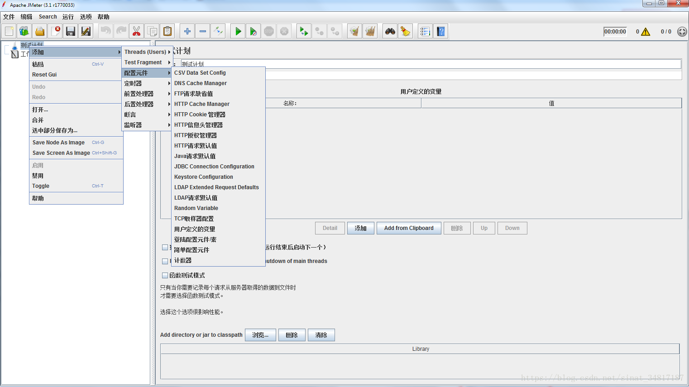Open the 运行 menu
Screen dimensions: 689x387
point(68,17)
